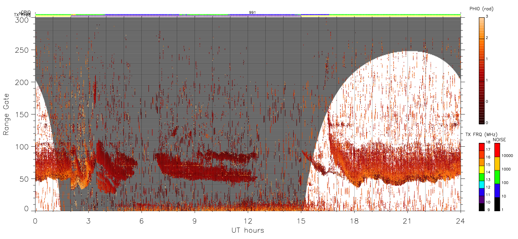Screen dimensions: 518x239
Task: Click the '3' tick on the UT hours axis
Action: 88,220
